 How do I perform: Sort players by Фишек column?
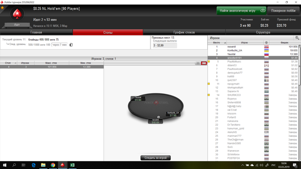coord(285,42)
